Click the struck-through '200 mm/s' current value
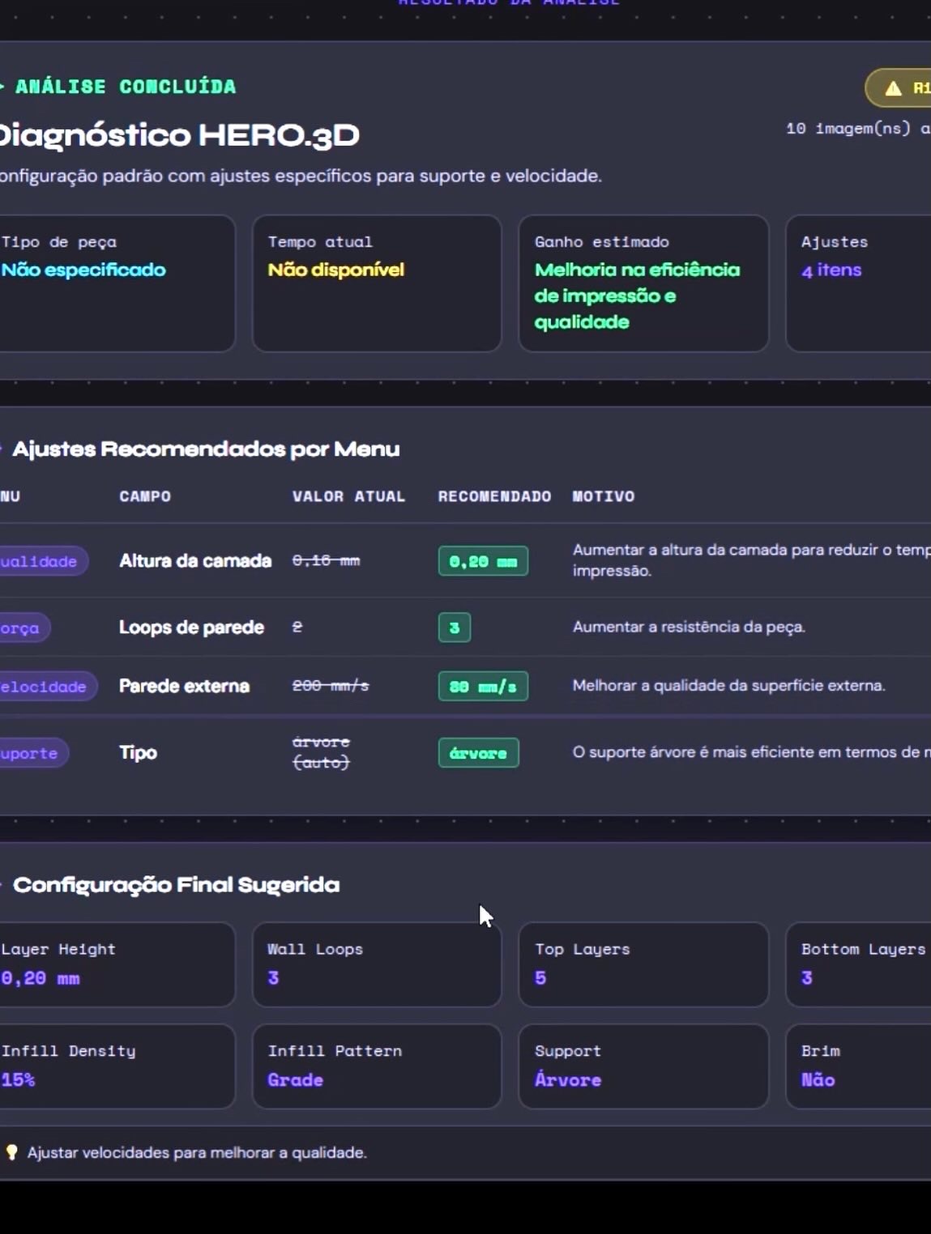Screen dimensions: 931x1234 pyautogui.click(x=331, y=686)
